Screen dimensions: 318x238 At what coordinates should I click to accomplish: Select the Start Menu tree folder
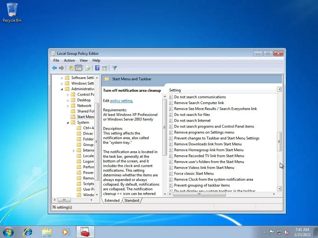coord(82,117)
